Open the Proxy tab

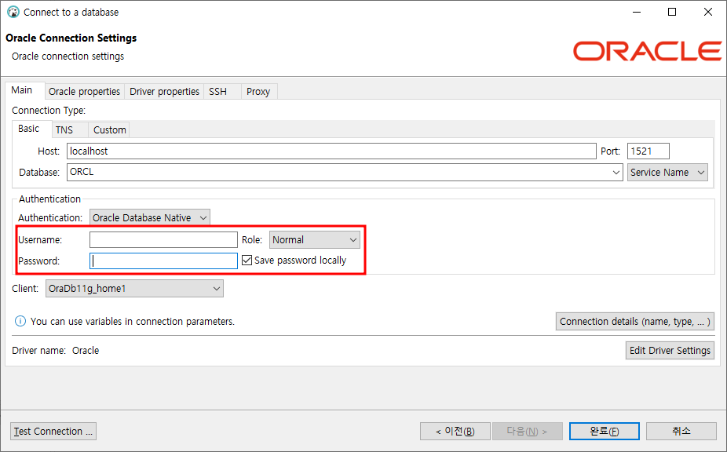258,91
